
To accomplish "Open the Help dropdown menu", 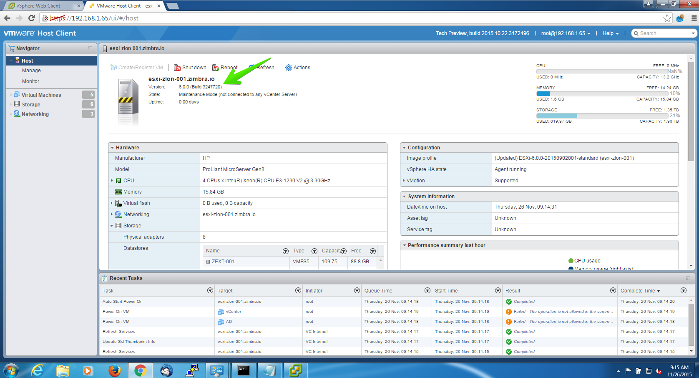I will 611,33.
